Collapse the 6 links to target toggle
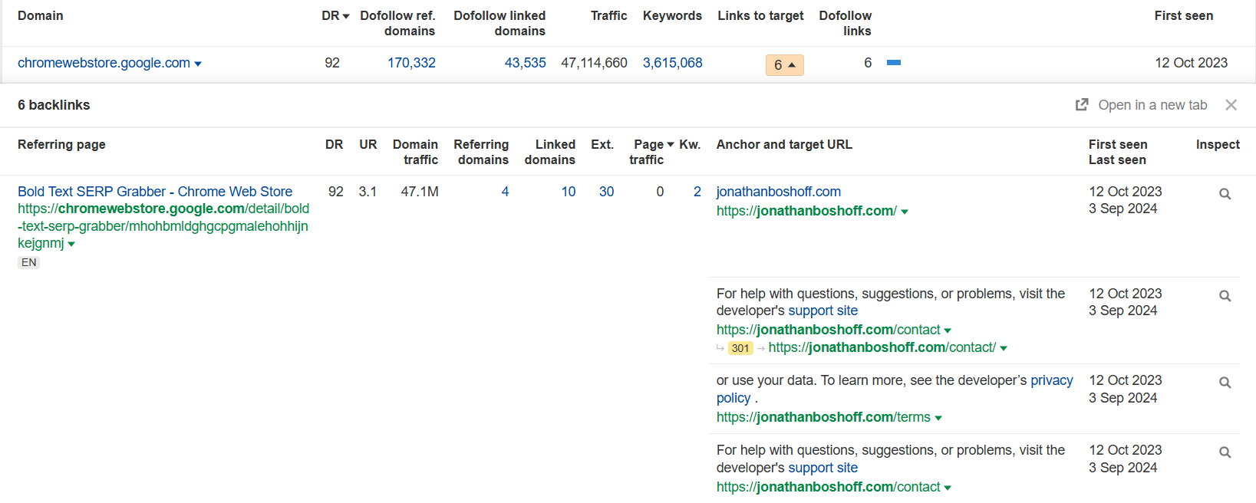Screen dimensions: 1256x503 coord(784,65)
